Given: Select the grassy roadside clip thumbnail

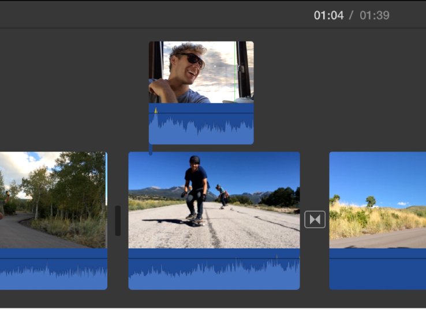Looking at the screenshot, I should click(378, 200).
